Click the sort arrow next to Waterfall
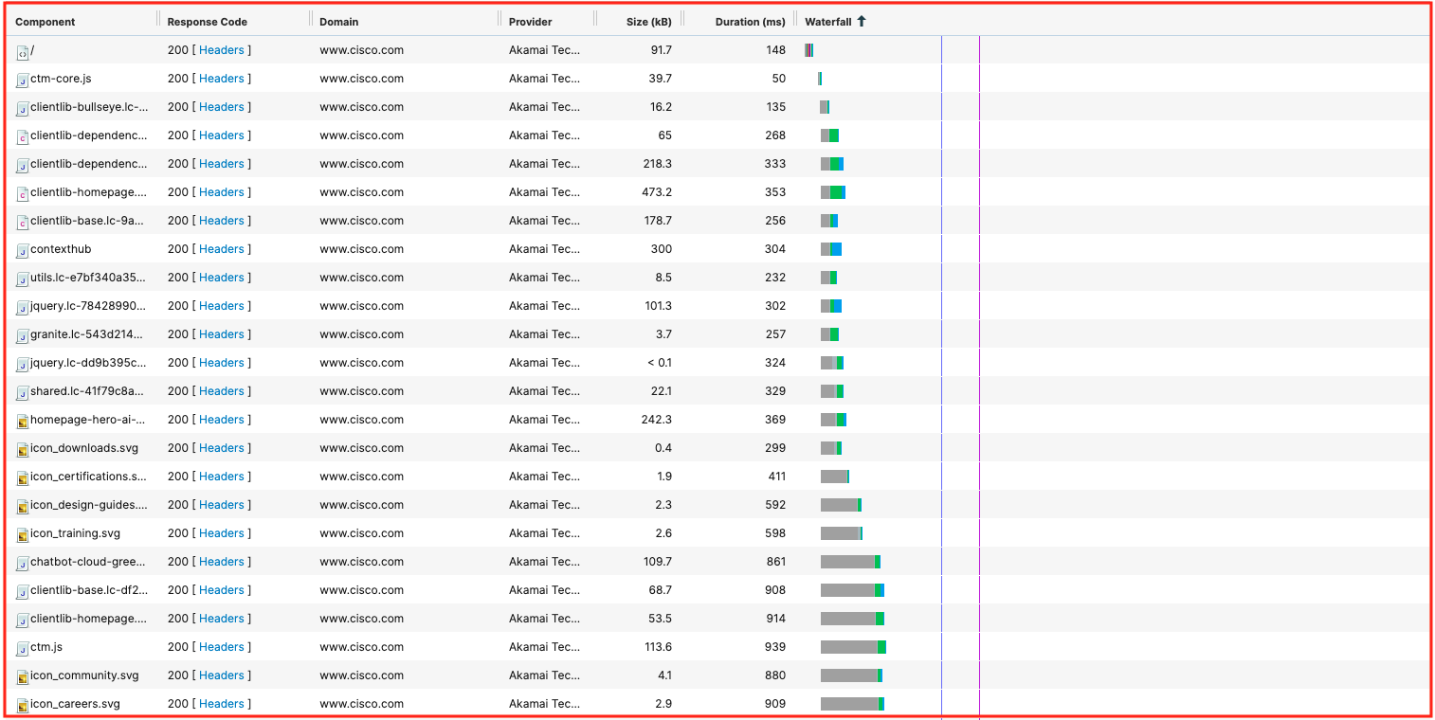The height and width of the screenshot is (720, 1435). tap(861, 21)
